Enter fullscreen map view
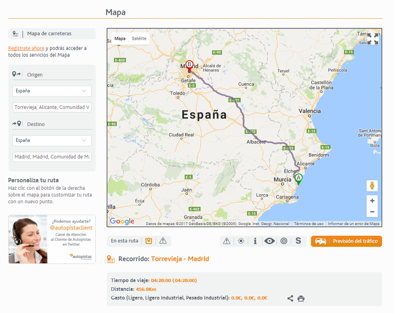 pos(372,39)
